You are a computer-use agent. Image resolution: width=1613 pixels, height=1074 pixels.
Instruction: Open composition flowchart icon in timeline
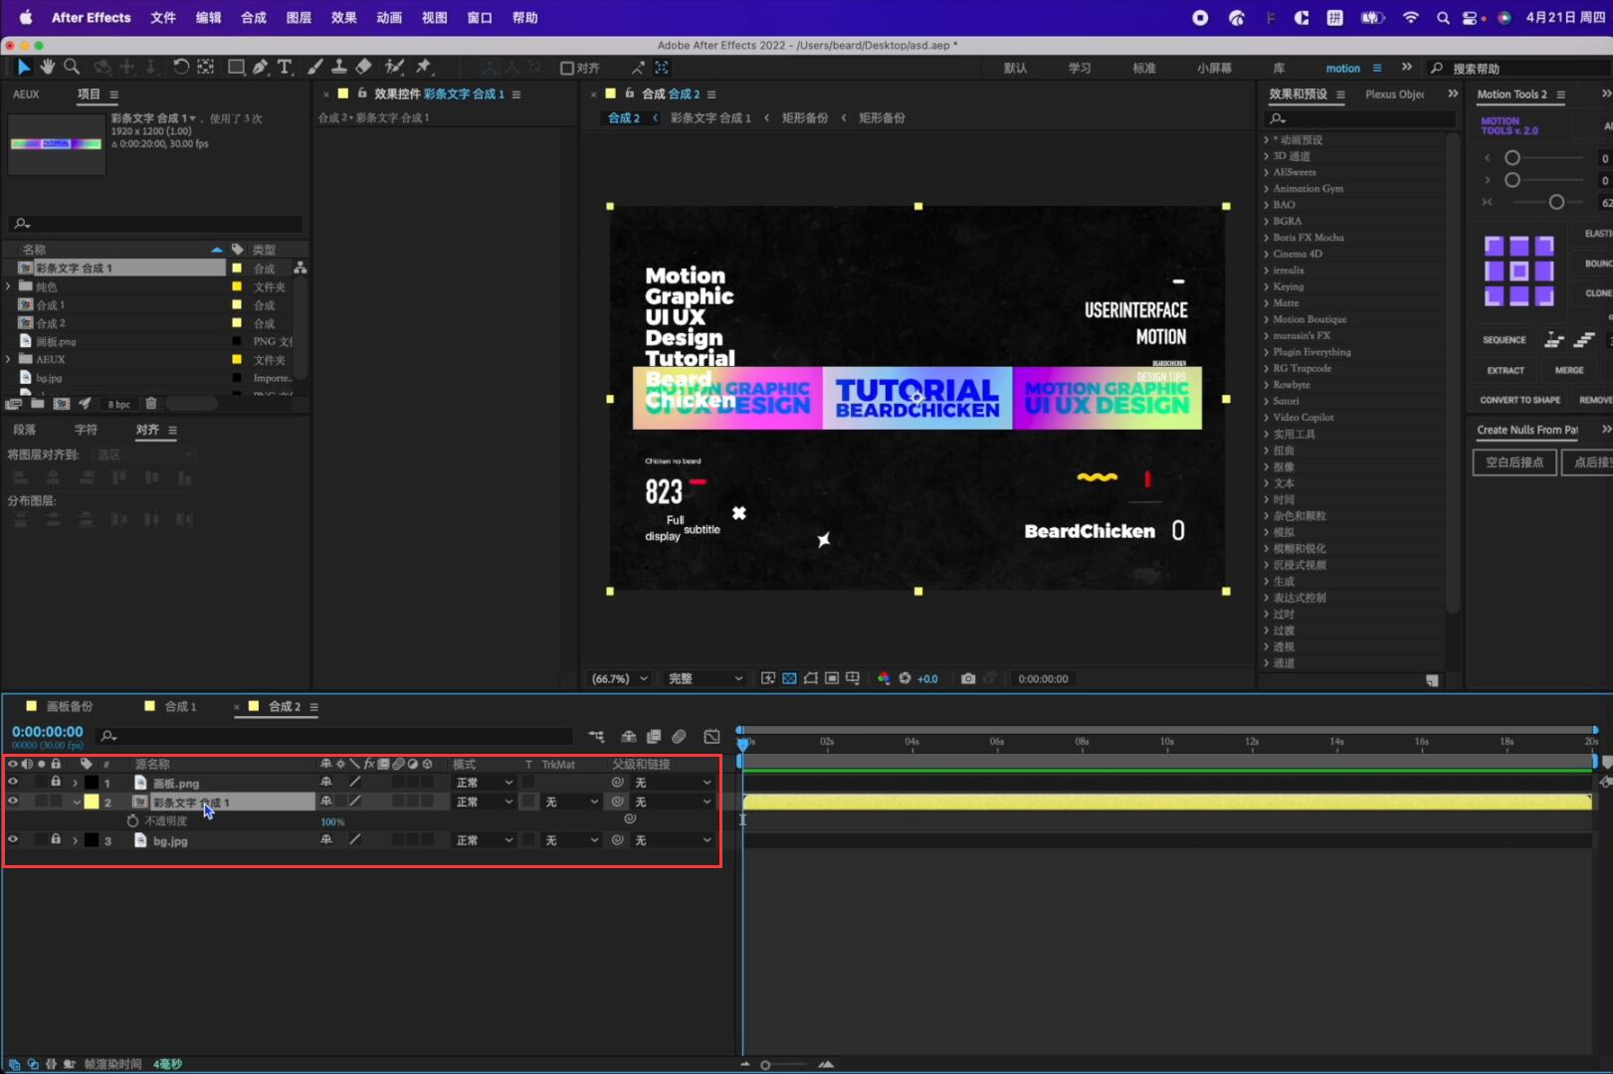click(596, 737)
